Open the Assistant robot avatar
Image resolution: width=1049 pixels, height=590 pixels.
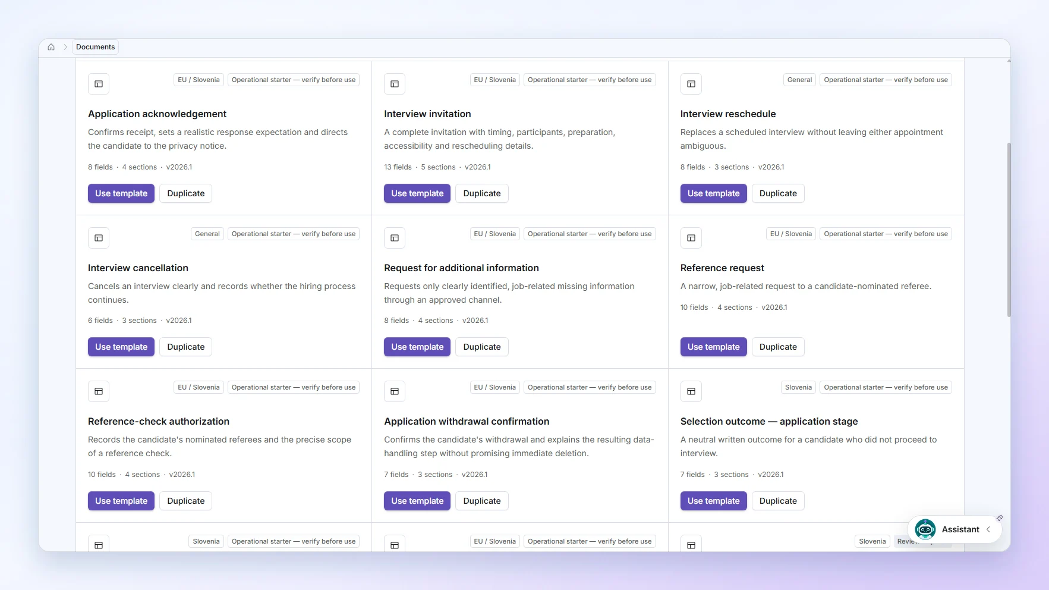[925, 529]
